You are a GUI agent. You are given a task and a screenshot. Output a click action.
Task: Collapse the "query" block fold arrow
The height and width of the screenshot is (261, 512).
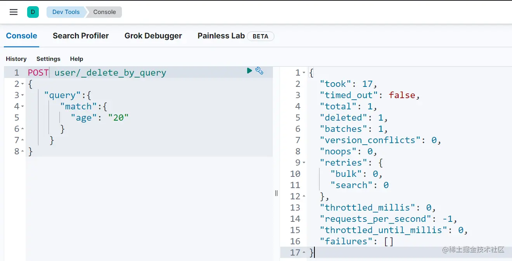click(x=23, y=95)
